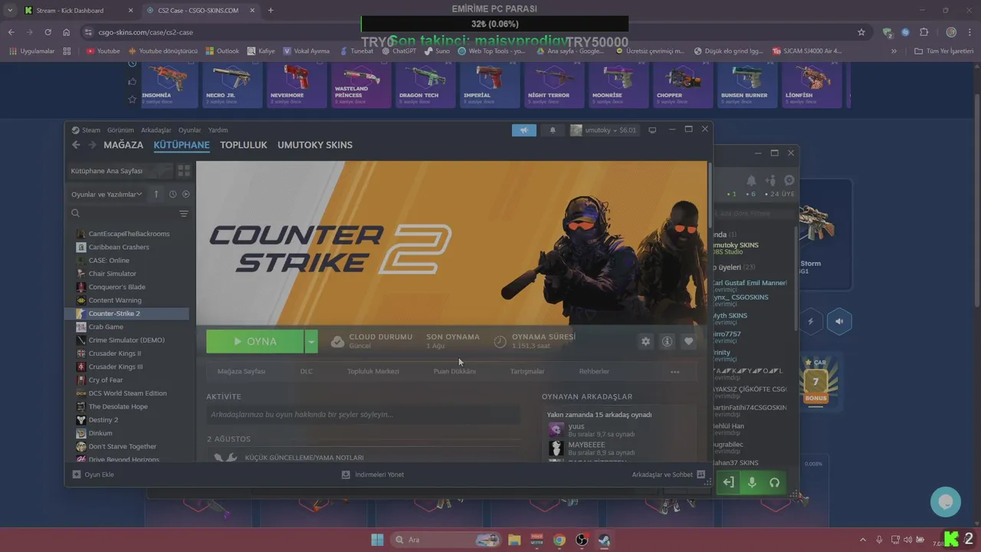This screenshot has height=552, width=981.
Task: Switch to MAĞAZA tab
Action: pyautogui.click(x=123, y=145)
